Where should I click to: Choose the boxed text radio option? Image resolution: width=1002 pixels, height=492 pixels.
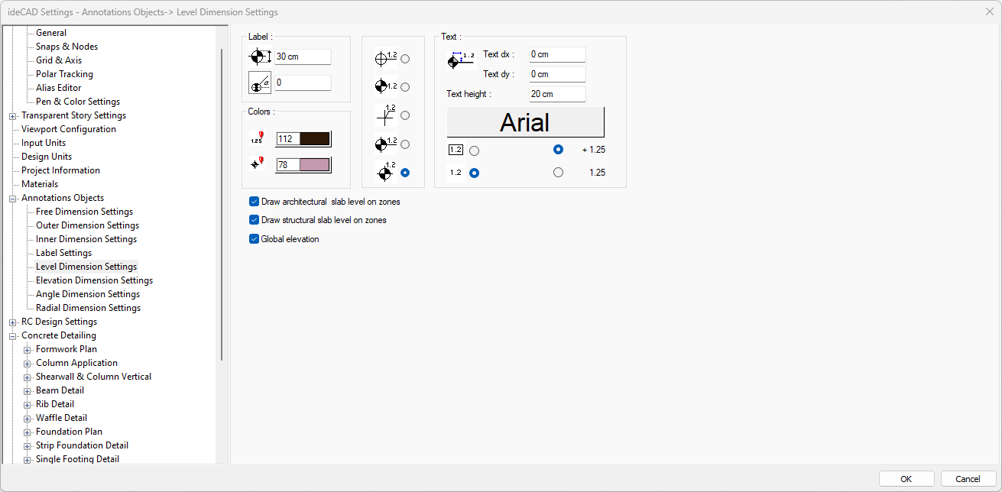(474, 151)
